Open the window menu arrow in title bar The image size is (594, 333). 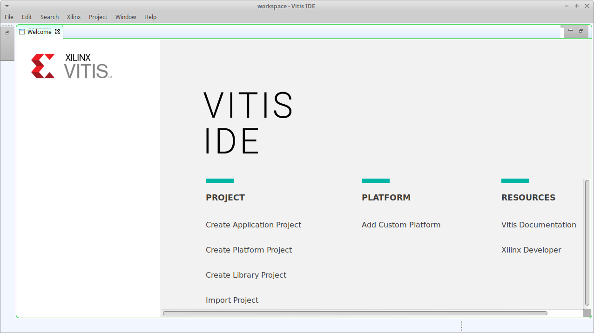[7, 6]
